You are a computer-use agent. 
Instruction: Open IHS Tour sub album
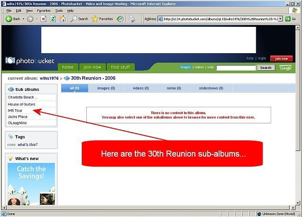15,111
